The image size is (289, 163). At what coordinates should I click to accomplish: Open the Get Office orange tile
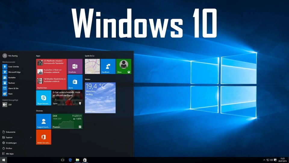tap(44, 137)
